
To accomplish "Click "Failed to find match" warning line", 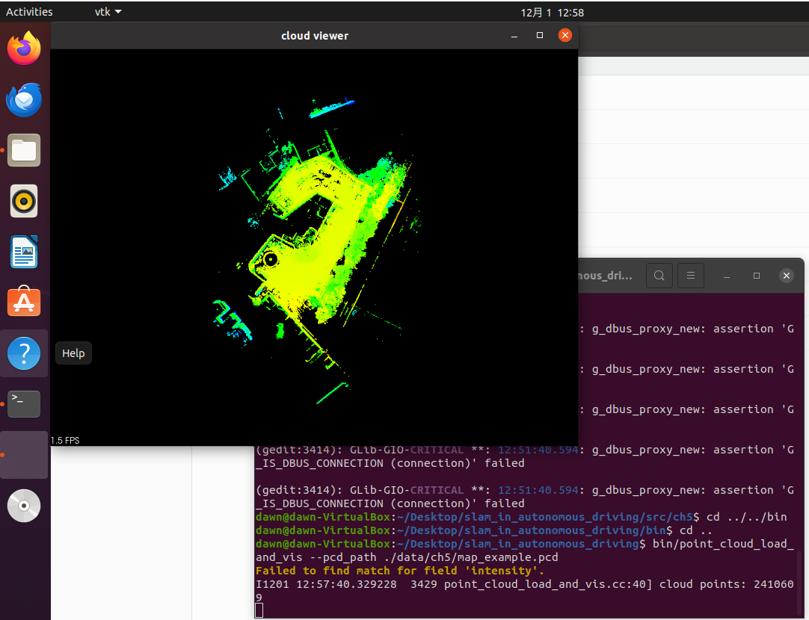I will (400, 571).
